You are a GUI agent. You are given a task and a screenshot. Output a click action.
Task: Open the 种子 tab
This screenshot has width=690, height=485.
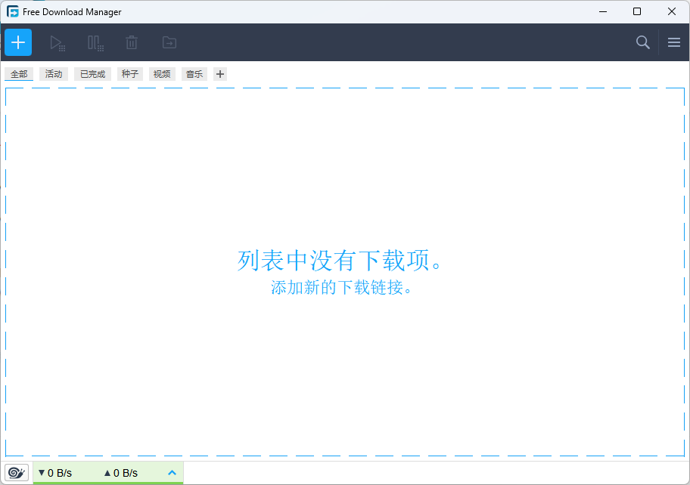pos(130,74)
